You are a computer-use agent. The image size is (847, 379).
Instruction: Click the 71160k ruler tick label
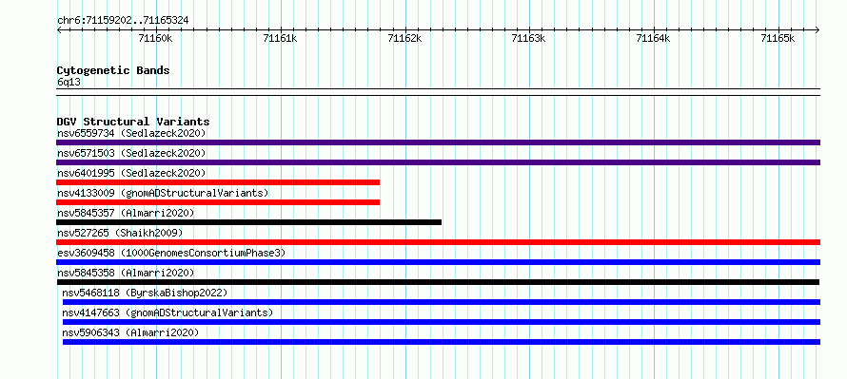155,38
